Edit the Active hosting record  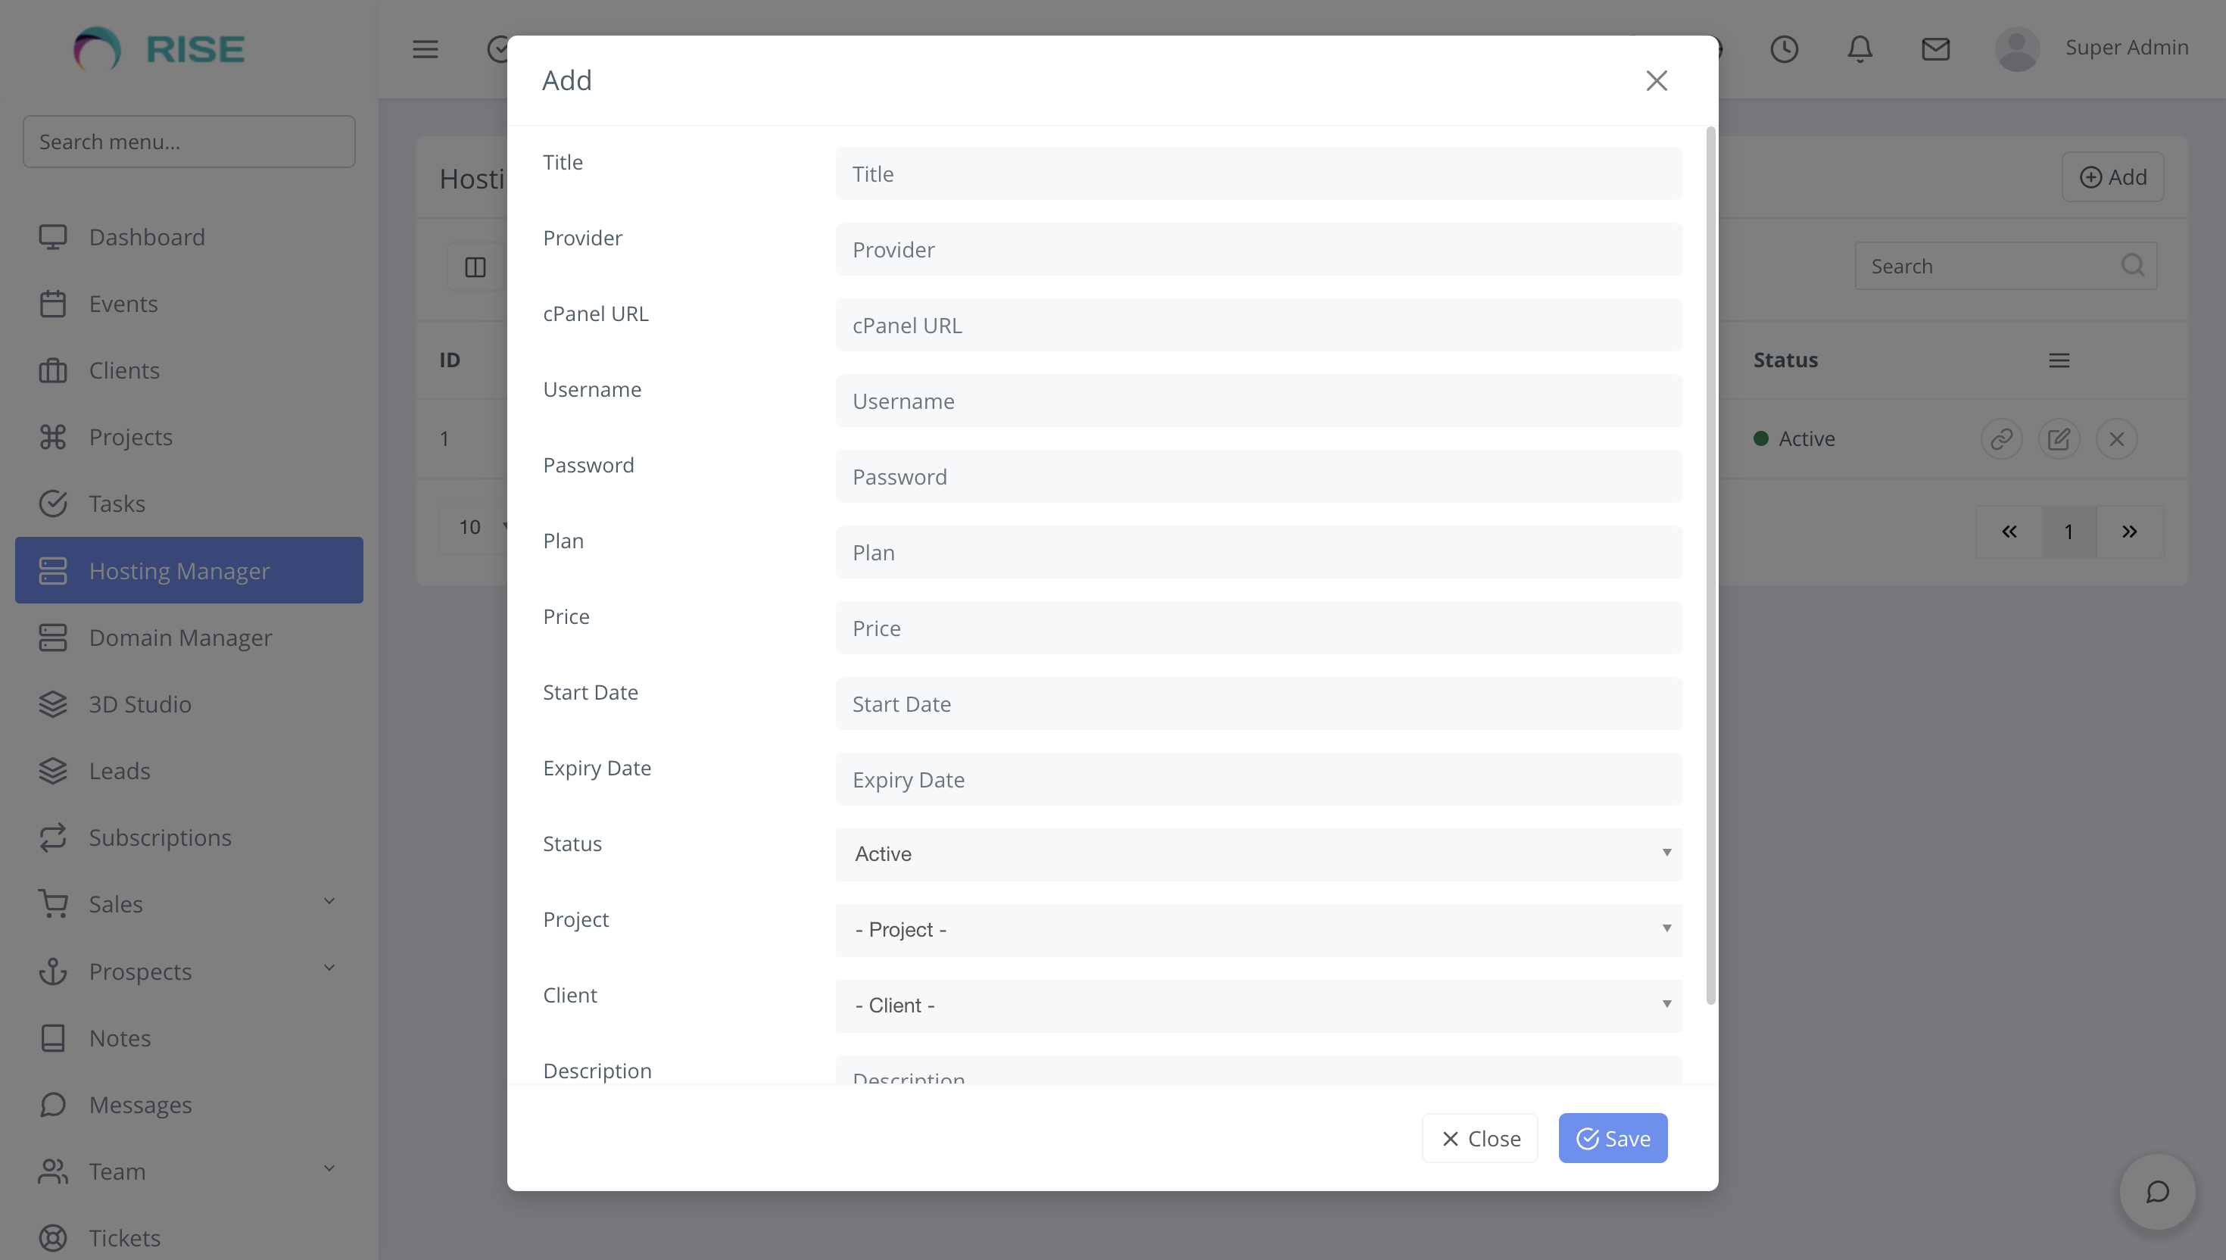(x=2059, y=438)
